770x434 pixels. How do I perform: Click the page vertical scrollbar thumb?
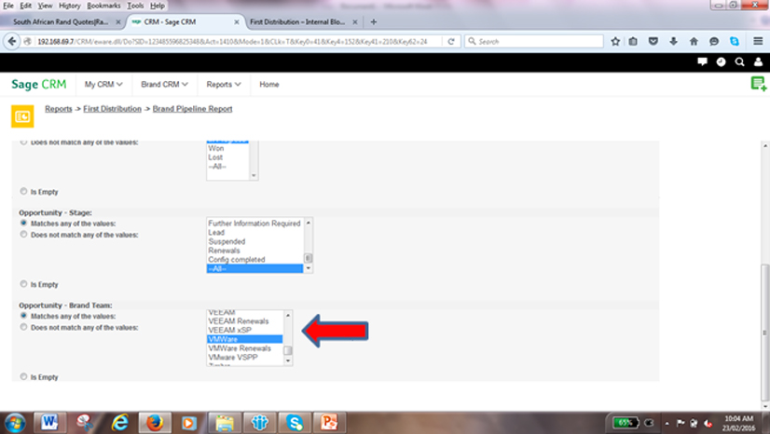tap(765, 332)
